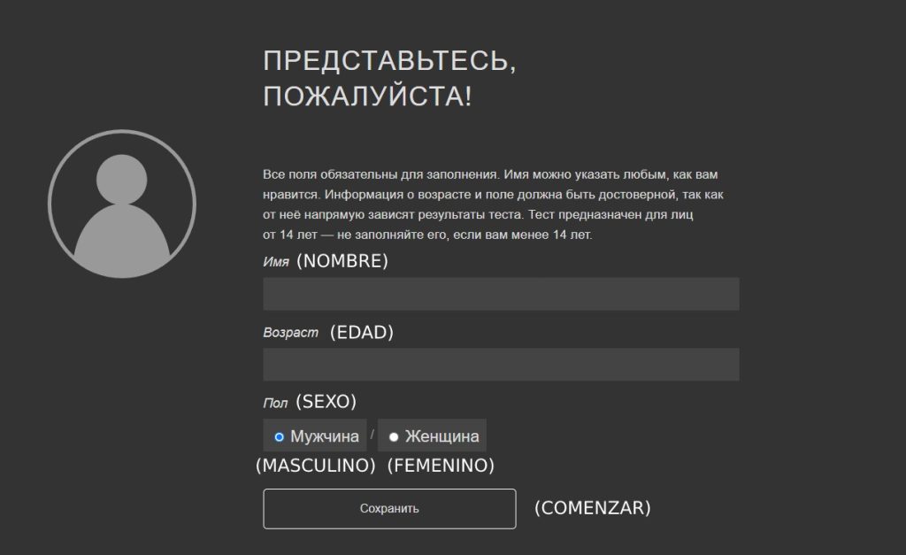This screenshot has width=906, height=555.
Task: Click the Пол field label
Action: (x=275, y=403)
